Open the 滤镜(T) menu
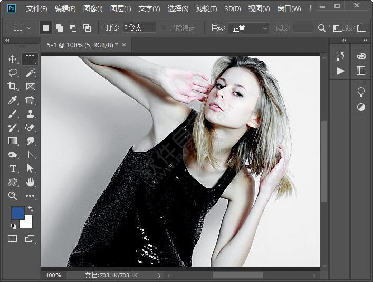The image size is (373, 282). [206, 8]
